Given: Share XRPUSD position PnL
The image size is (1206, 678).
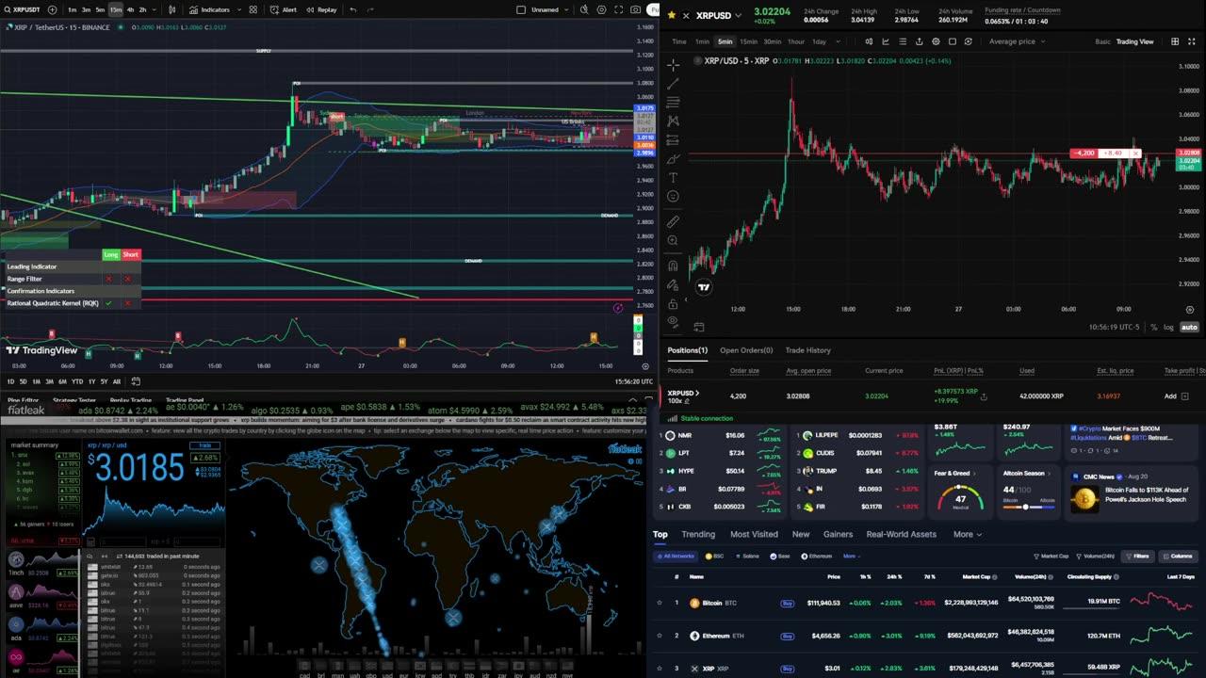Looking at the screenshot, I should tap(984, 396).
